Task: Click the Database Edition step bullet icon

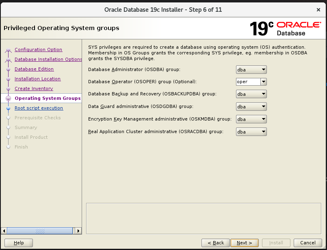Action: pos(9,69)
